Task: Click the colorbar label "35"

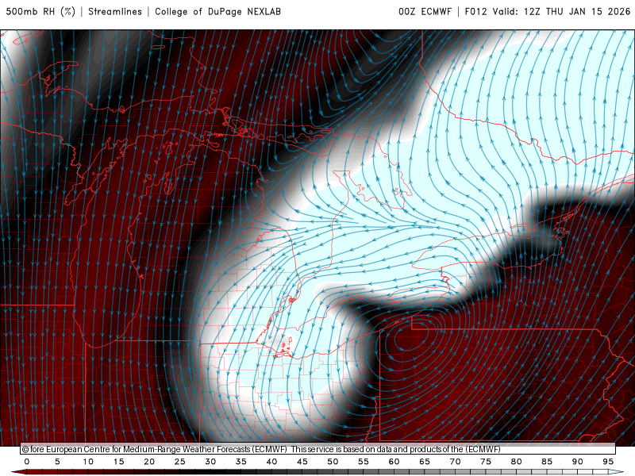Action: [x=241, y=462]
